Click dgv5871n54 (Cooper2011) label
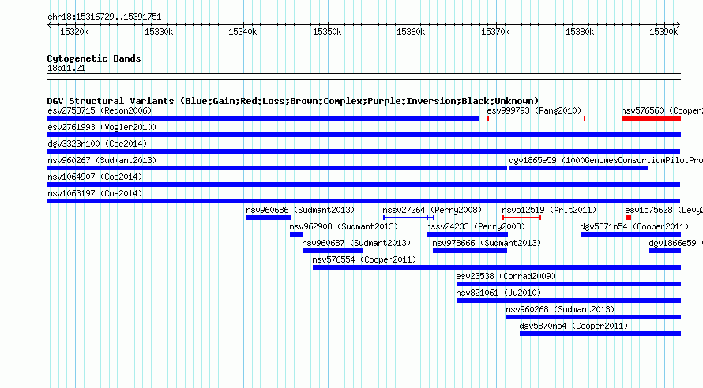Image resolution: width=703 pixels, height=388 pixels. 634,226
